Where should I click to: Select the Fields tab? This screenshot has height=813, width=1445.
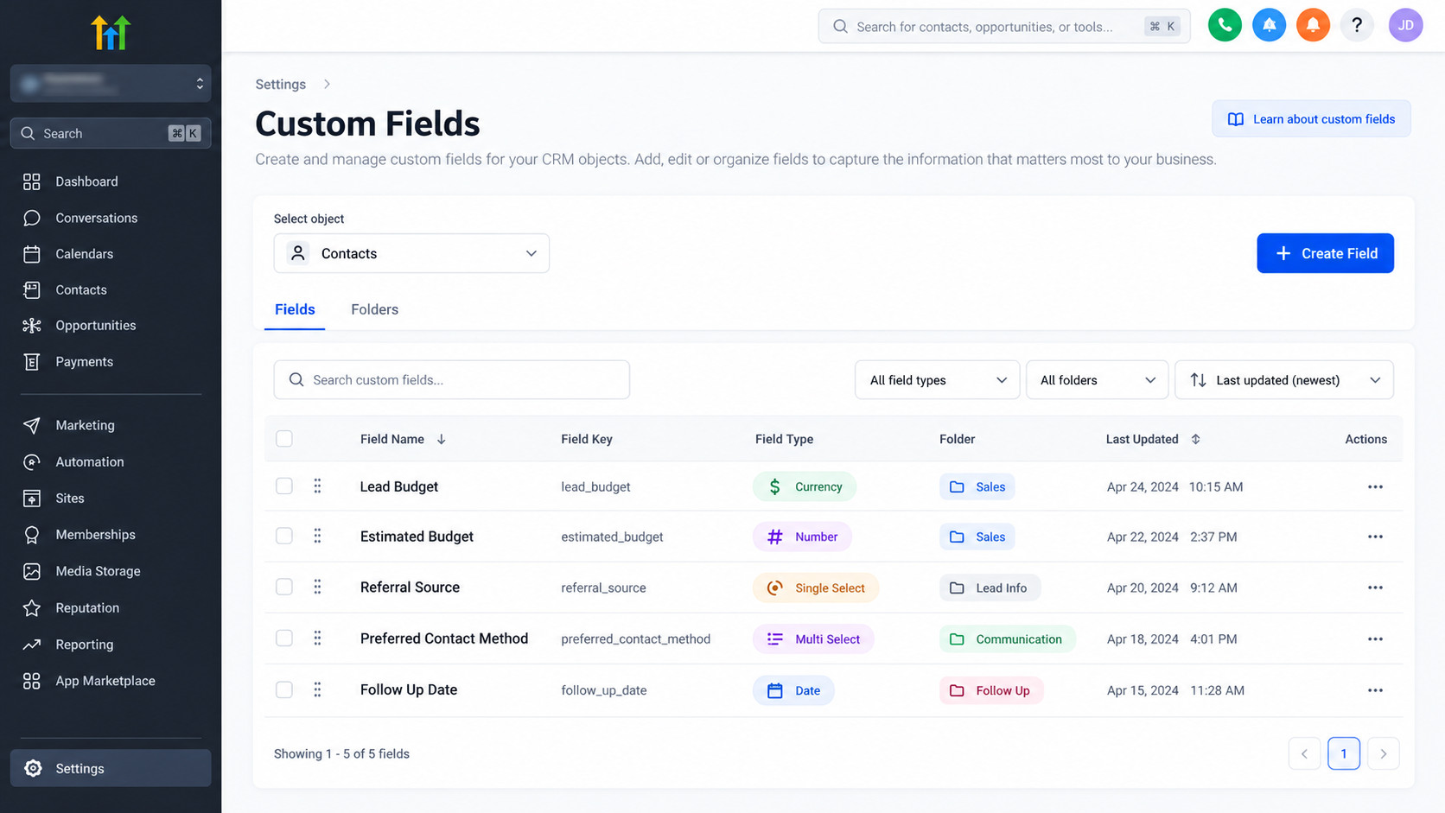coord(295,309)
